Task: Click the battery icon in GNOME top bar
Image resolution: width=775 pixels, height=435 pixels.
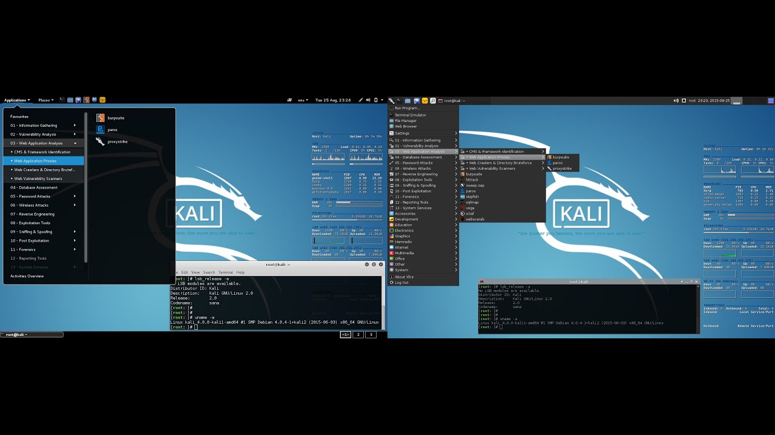Action: click(x=375, y=100)
